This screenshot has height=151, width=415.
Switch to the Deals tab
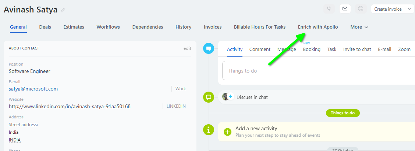coord(45,27)
